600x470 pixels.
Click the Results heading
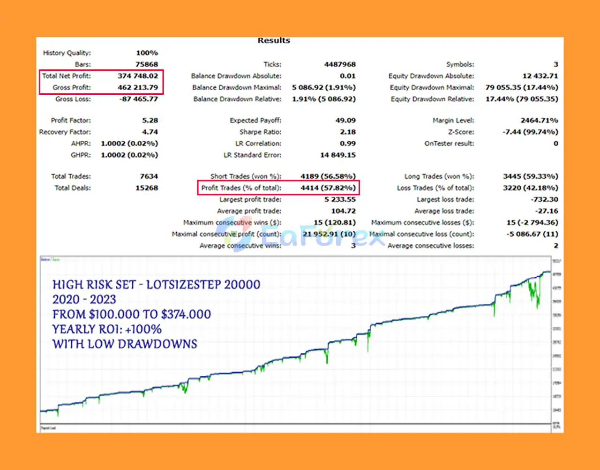click(x=274, y=41)
